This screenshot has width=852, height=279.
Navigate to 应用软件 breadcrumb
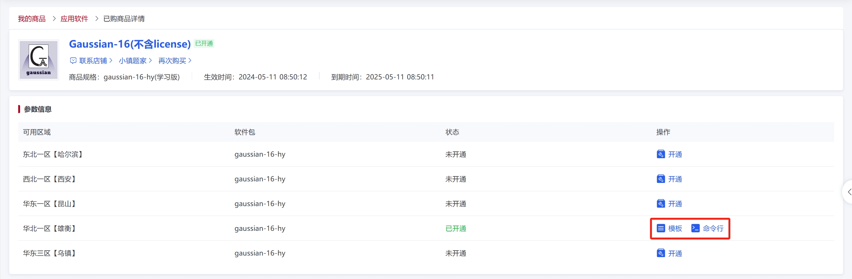tap(74, 19)
